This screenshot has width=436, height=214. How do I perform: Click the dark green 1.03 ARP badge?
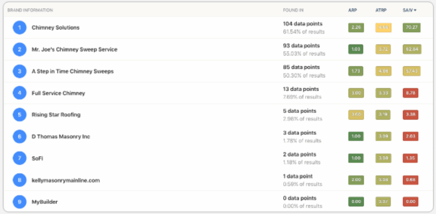[356, 49]
